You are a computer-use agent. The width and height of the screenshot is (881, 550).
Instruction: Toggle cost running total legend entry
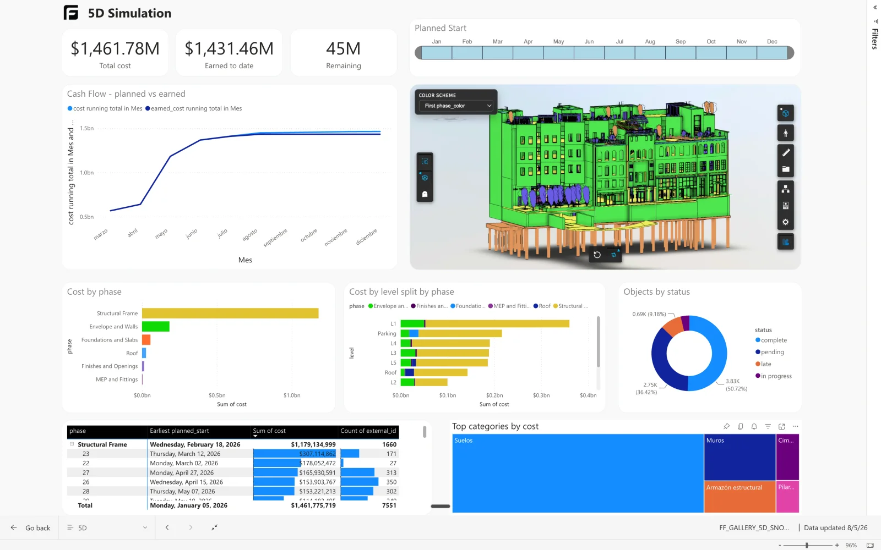coord(105,108)
